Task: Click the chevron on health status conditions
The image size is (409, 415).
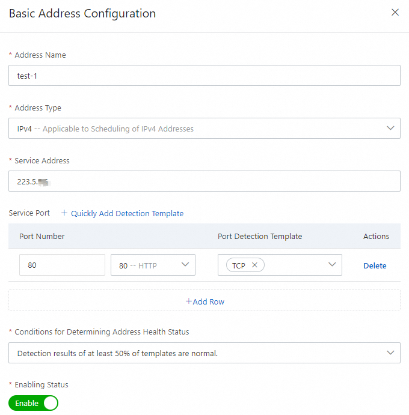Action: (390, 353)
